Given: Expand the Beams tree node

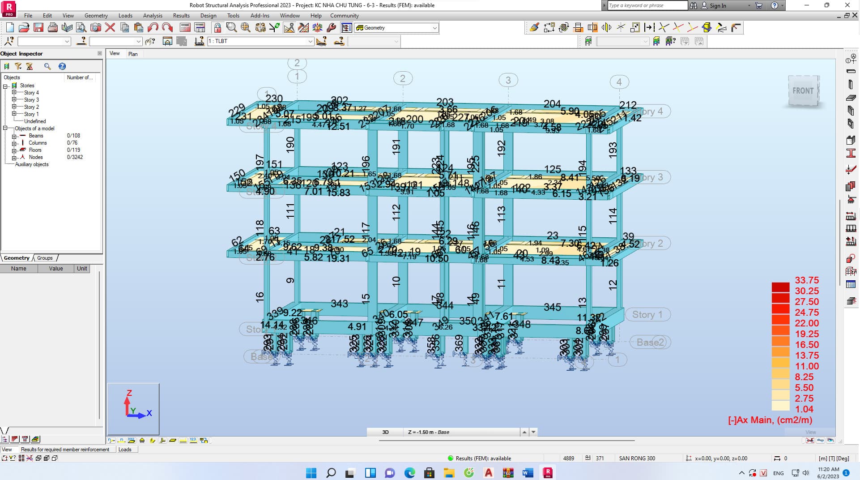Looking at the screenshot, I should tap(14, 136).
